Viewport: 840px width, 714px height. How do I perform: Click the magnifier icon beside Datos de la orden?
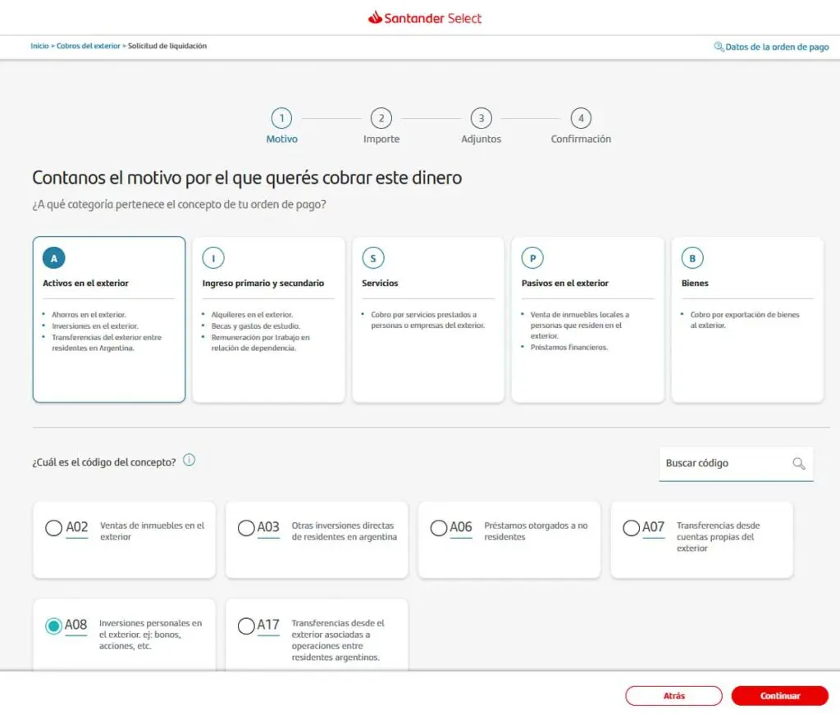tap(719, 47)
